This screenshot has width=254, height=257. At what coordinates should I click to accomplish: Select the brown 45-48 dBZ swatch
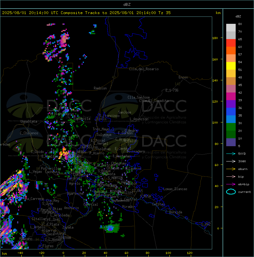pyautogui.click(x=231, y=81)
